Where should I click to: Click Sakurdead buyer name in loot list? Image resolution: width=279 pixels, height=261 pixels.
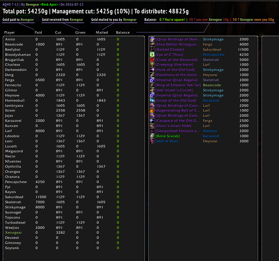click(x=212, y=50)
